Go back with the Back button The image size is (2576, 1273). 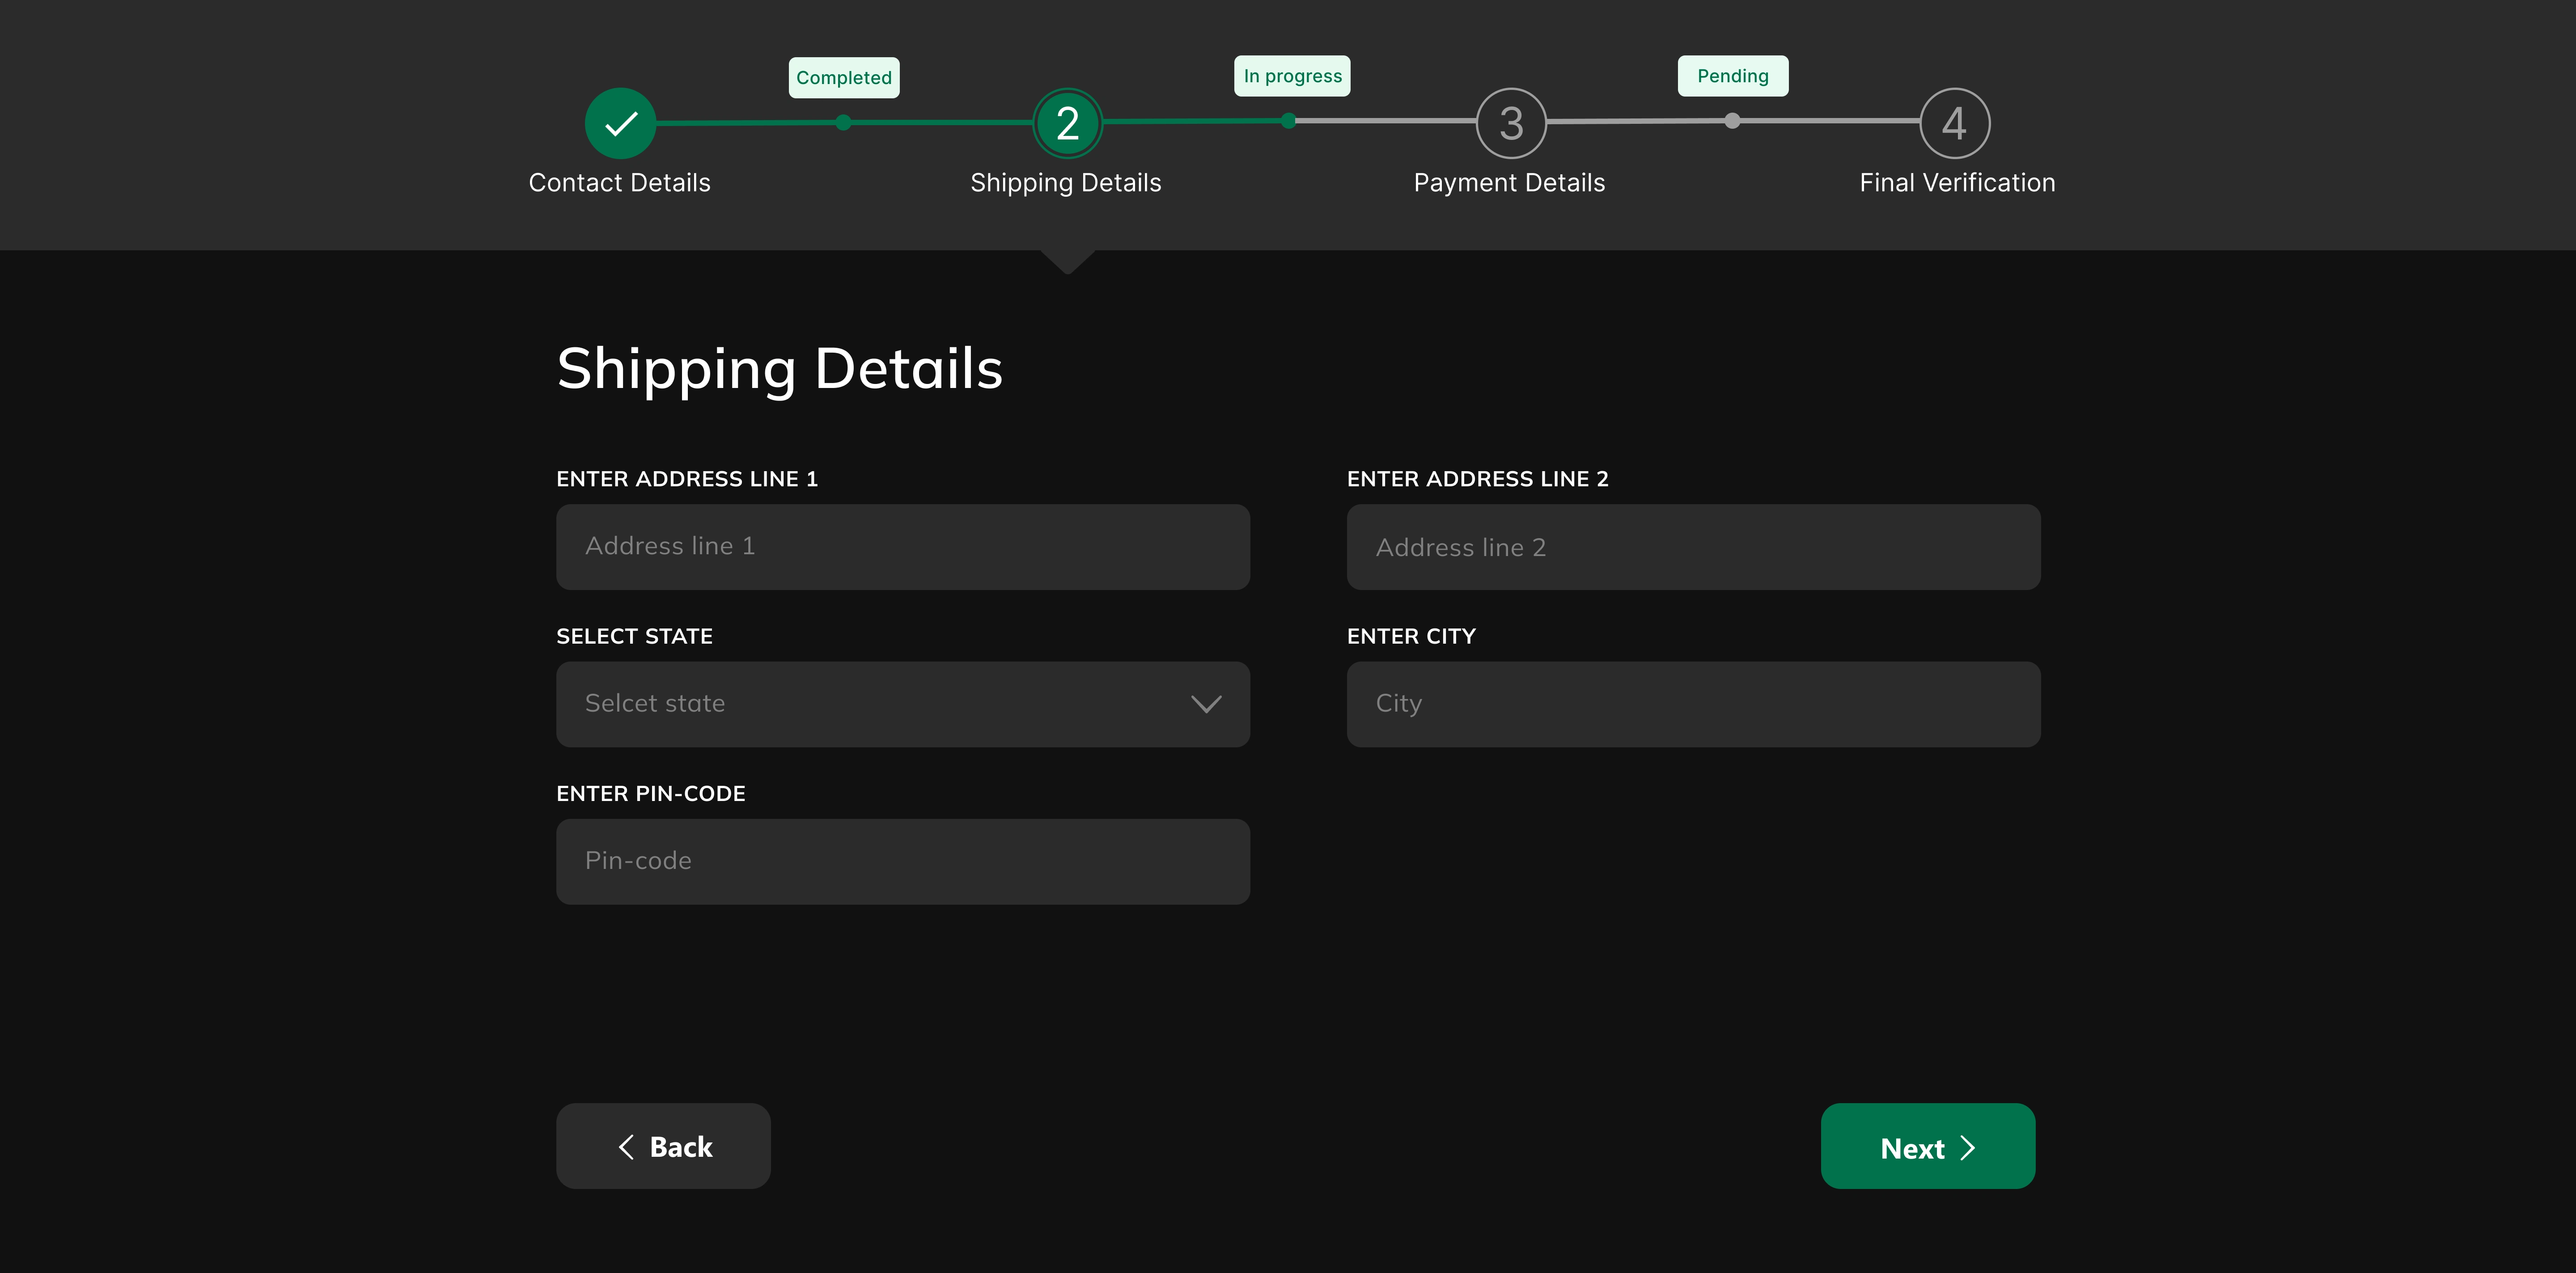[663, 1146]
